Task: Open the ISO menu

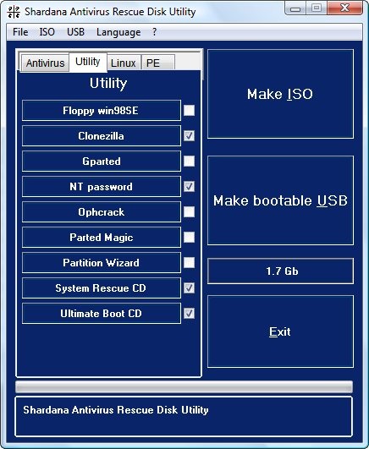Action: coord(47,32)
